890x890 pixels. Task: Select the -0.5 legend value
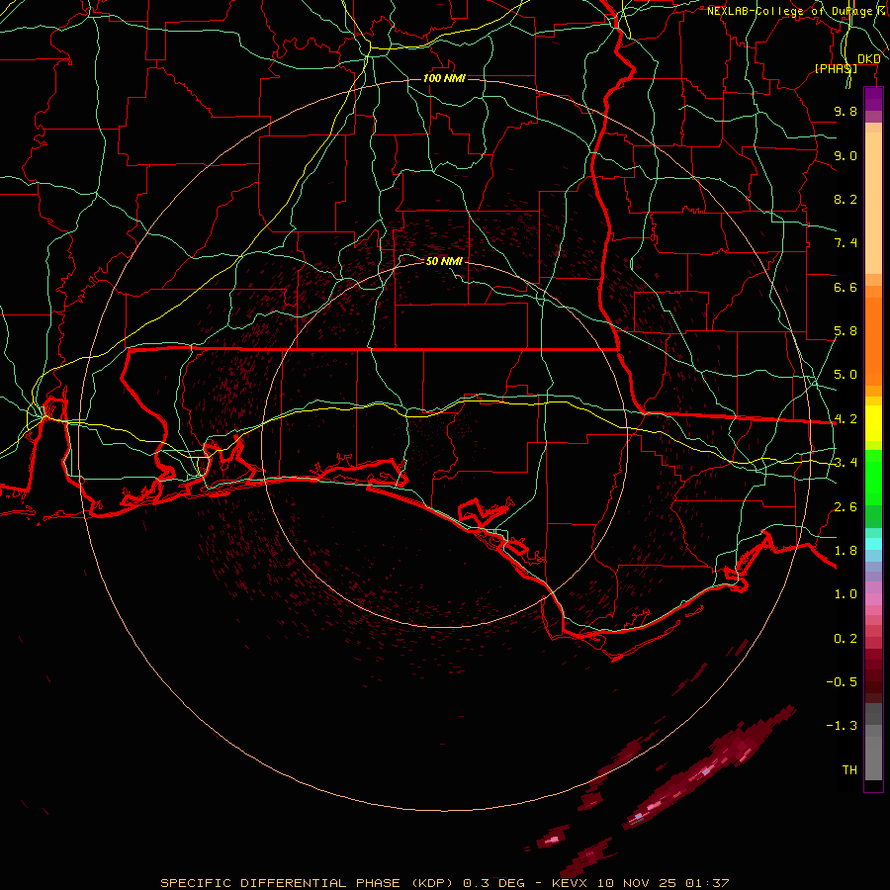(x=842, y=682)
